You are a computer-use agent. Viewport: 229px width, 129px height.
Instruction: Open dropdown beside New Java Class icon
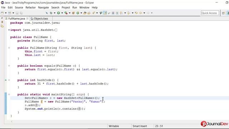pos(81,13)
